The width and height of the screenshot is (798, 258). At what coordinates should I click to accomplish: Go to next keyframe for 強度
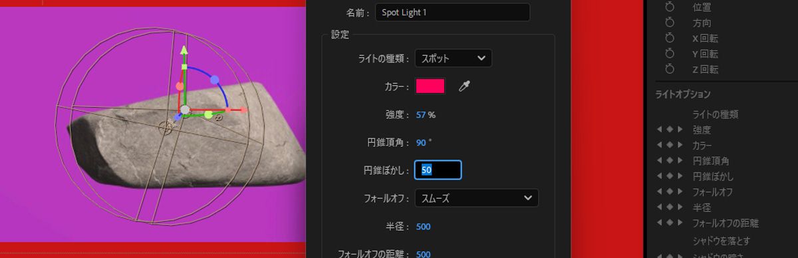click(680, 130)
